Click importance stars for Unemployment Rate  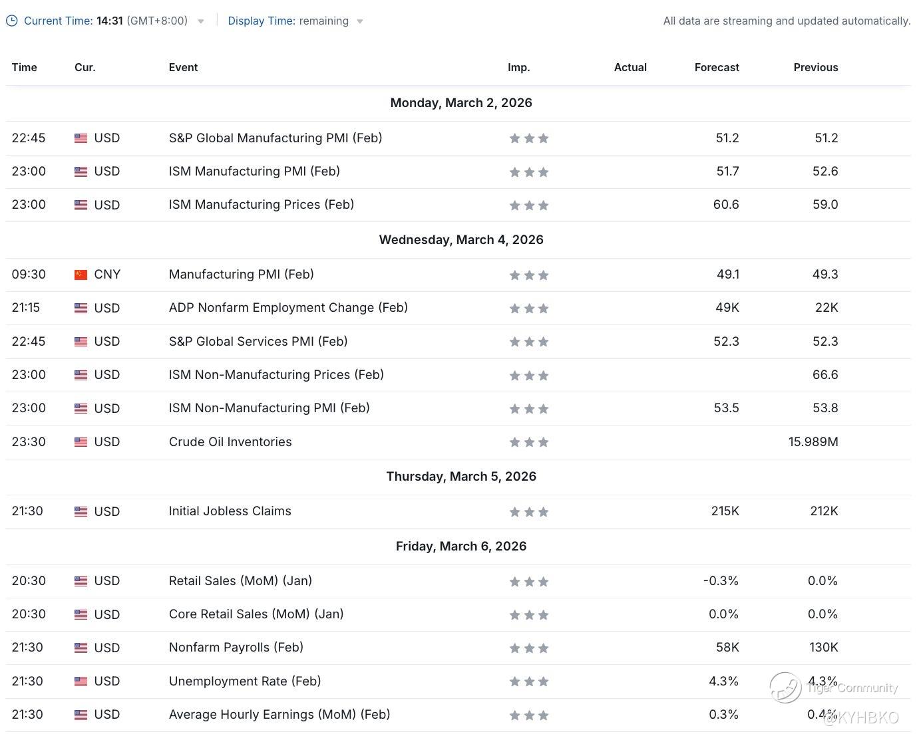click(529, 681)
